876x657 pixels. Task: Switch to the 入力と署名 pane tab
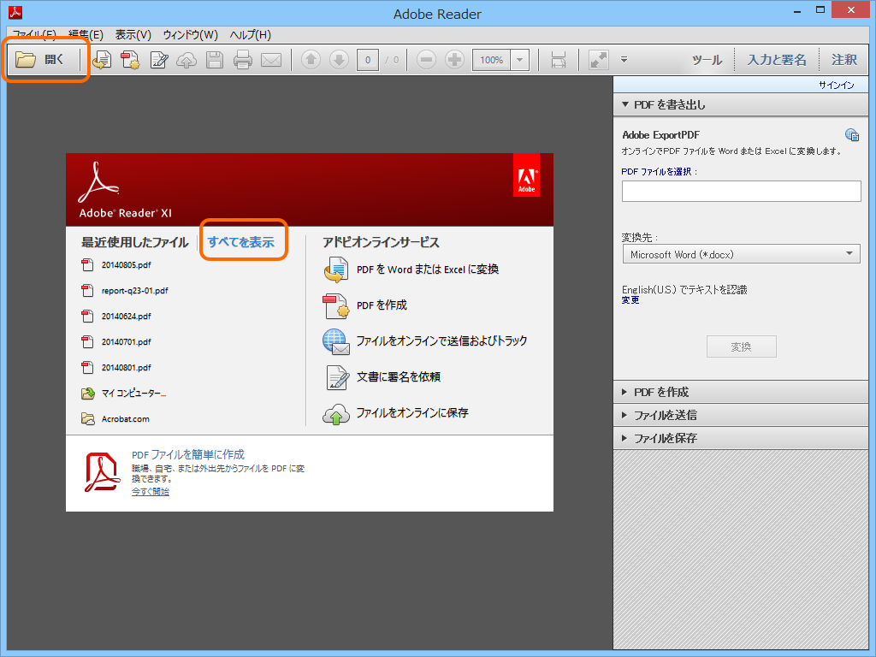pos(777,60)
